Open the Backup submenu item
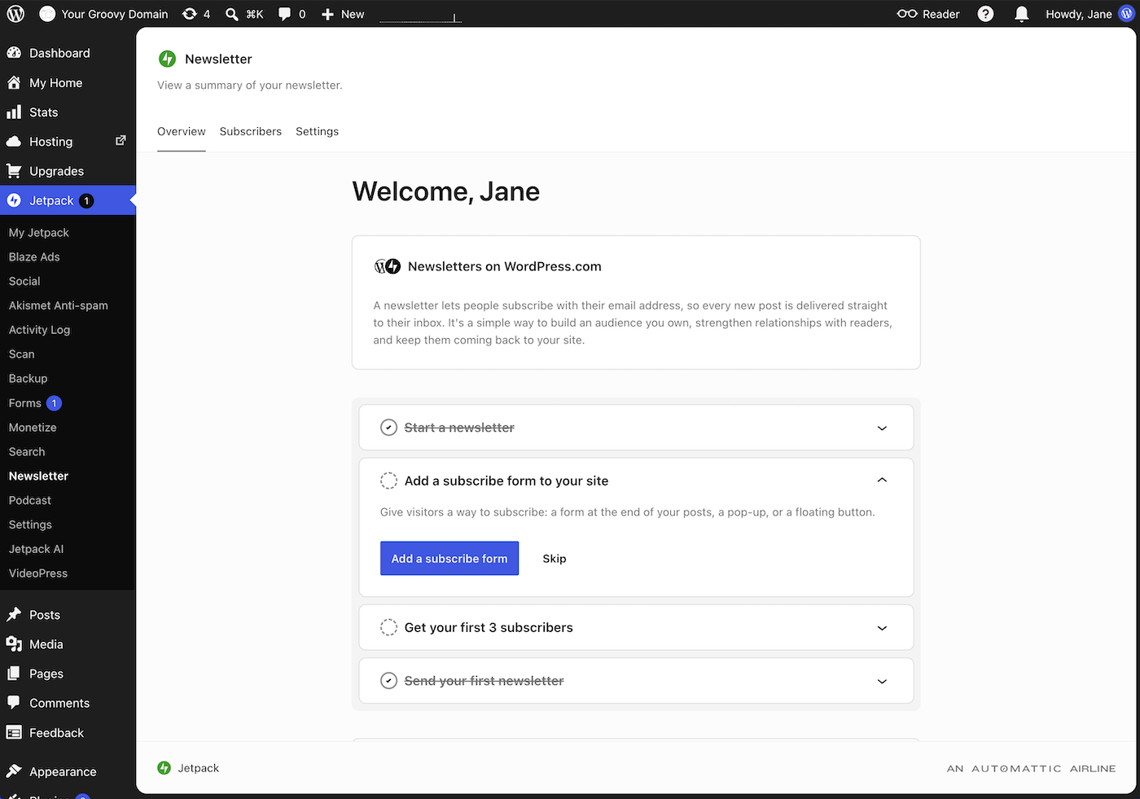Screen dimensions: 1140x799 coord(28,379)
